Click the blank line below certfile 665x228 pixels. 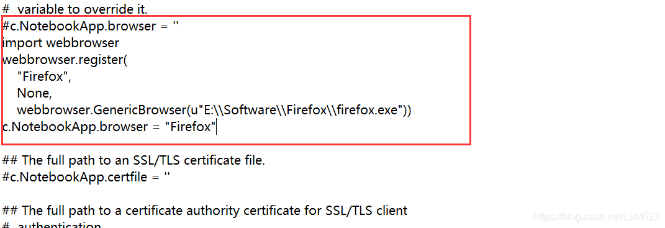click(x=170, y=194)
